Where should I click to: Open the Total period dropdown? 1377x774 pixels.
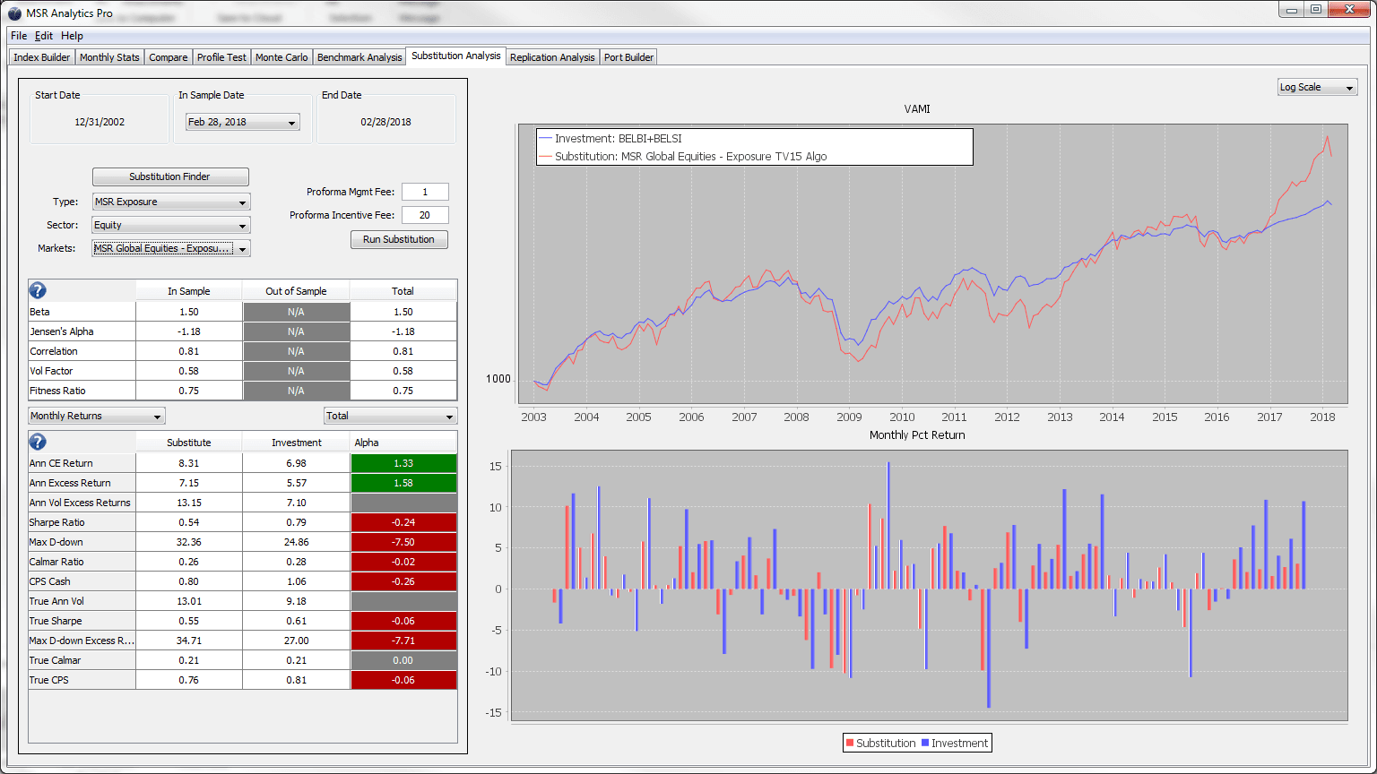[x=390, y=417]
